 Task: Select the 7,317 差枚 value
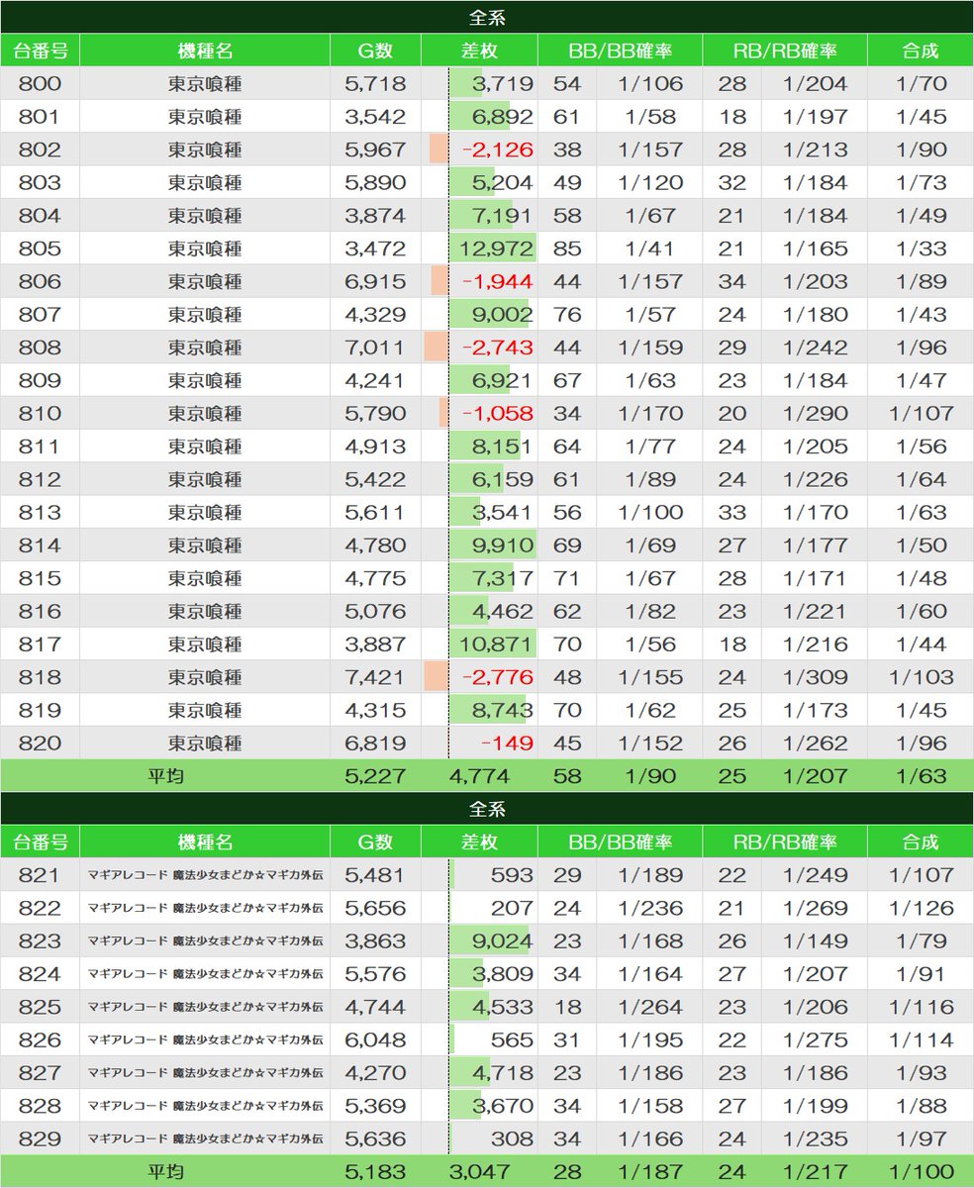[503, 578]
